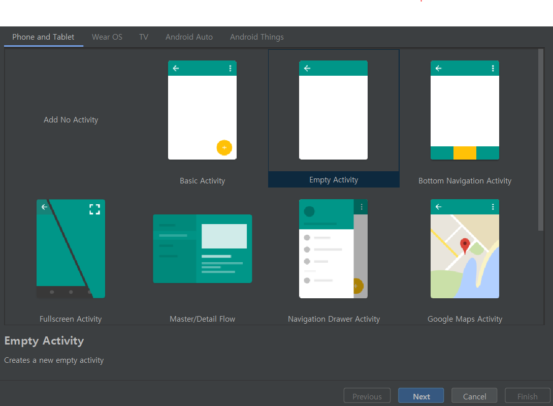This screenshot has height=406, width=553.
Task: Choose the Master/Detail Flow thumbnail
Action: (203, 248)
